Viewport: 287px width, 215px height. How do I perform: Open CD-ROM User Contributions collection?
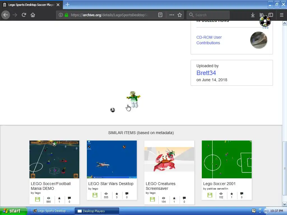point(209,40)
